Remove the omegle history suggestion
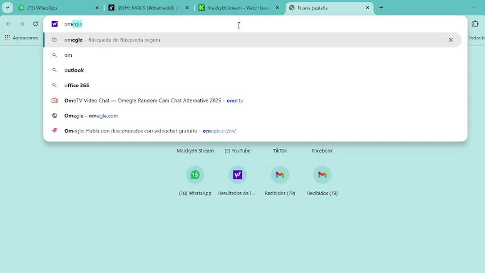Viewport: 485px width, 273px height. coord(451,40)
